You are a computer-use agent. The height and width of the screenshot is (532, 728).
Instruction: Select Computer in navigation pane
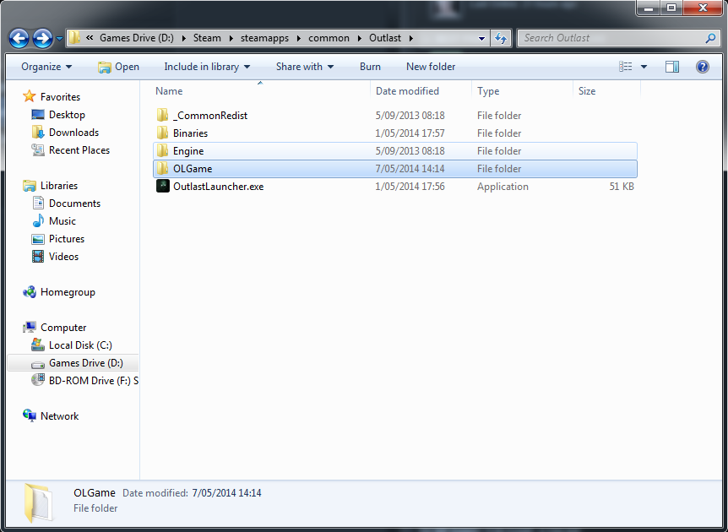pyautogui.click(x=63, y=328)
